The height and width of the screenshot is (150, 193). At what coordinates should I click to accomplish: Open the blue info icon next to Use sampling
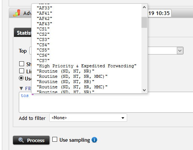click(x=94, y=140)
